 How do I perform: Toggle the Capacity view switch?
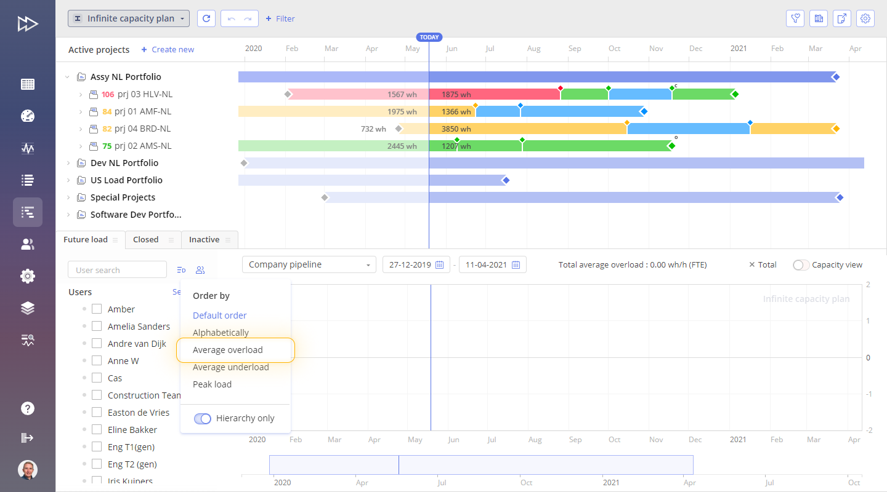coord(801,265)
